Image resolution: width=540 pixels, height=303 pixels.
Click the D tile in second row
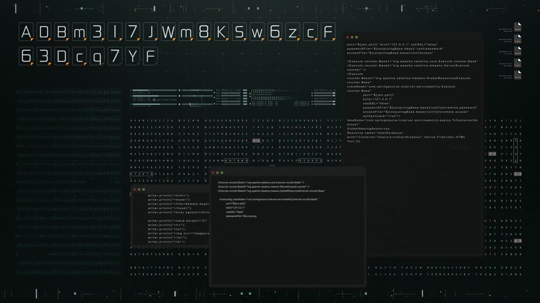point(62,56)
